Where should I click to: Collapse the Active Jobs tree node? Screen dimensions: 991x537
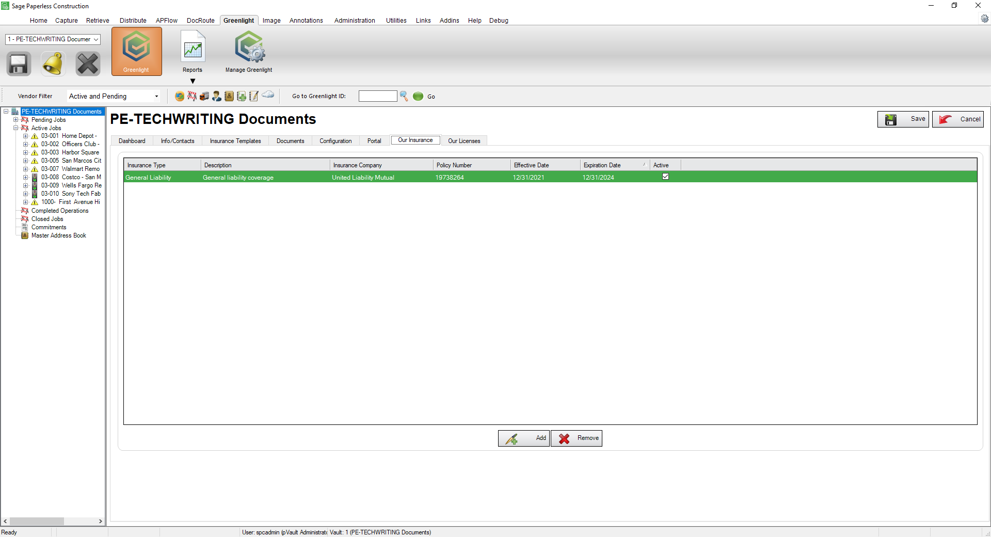15,128
